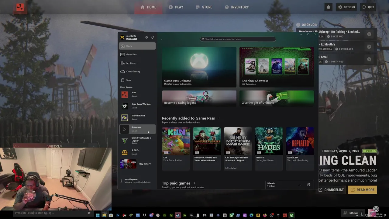The width and height of the screenshot is (389, 219).
Task: Open Store in the Xbox app sidebar
Action: point(137,80)
